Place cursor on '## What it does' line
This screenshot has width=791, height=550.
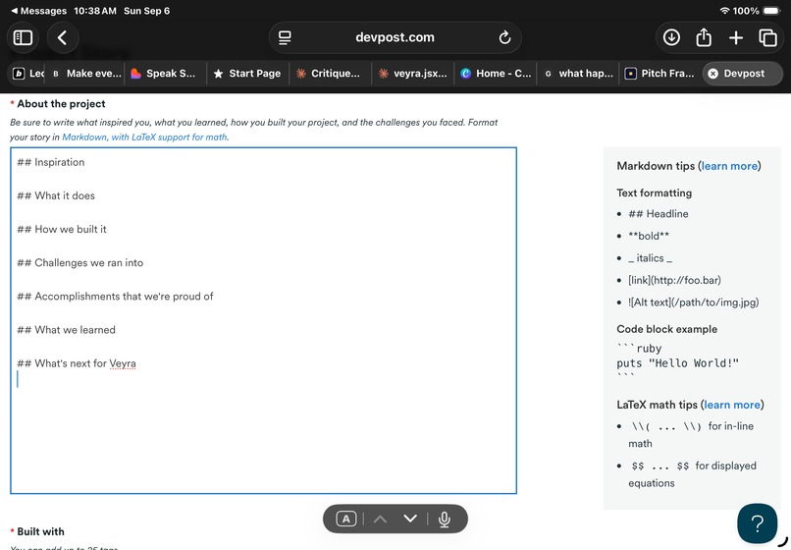pos(56,195)
